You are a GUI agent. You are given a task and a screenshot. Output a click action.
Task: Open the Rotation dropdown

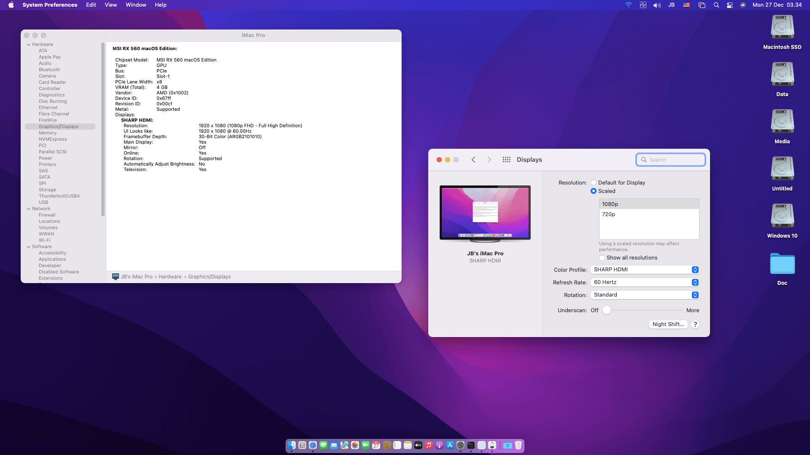point(645,295)
